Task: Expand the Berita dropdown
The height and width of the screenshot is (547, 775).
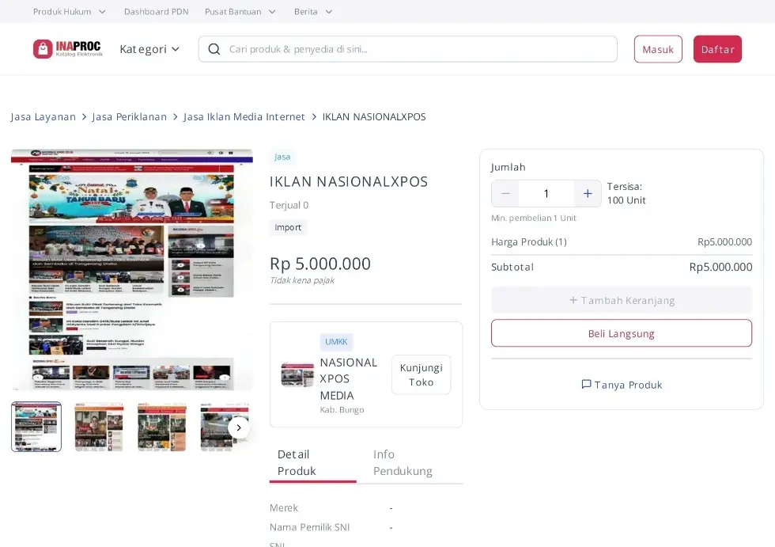Action: pos(313,11)
